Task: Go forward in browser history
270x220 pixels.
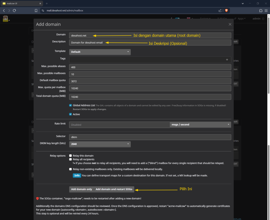Action: tap(9, 11)
